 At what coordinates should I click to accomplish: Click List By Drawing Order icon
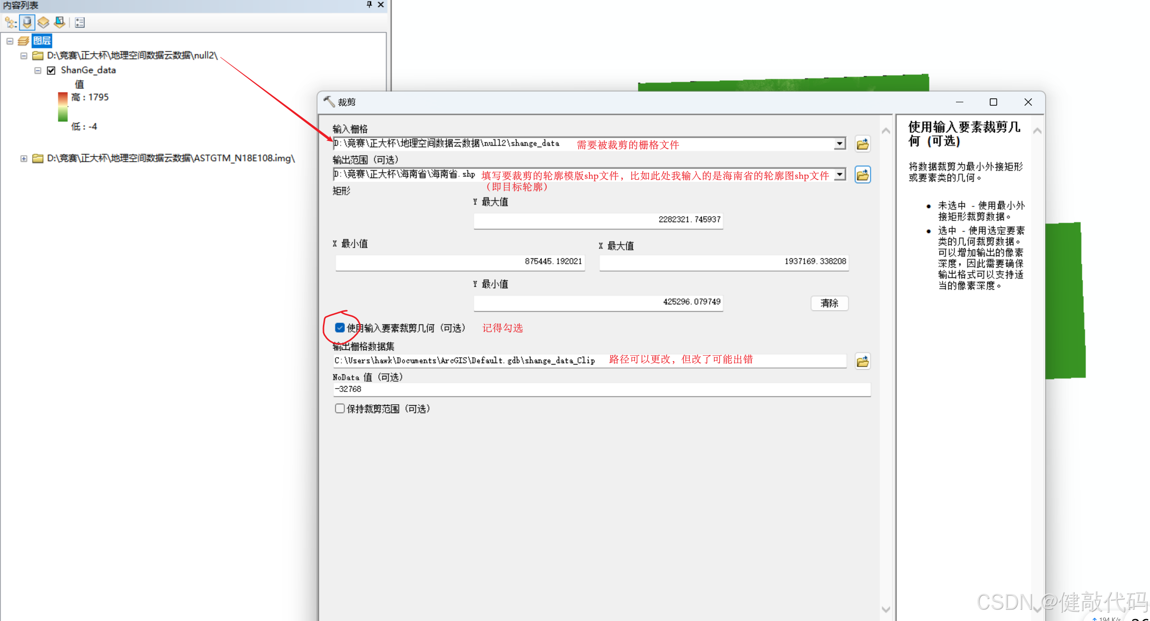(10, 23)
